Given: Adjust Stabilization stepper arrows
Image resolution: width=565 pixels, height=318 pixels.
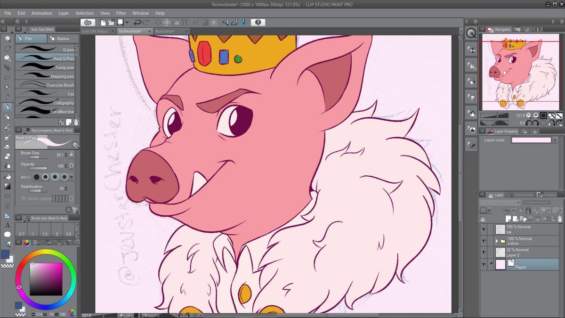Looking at the screenshot, I should tap(66, 188).
